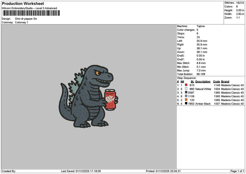Click the dark blue swatch for code 1365
This screenshot has height=174, width=246.
tap(186, 92)
